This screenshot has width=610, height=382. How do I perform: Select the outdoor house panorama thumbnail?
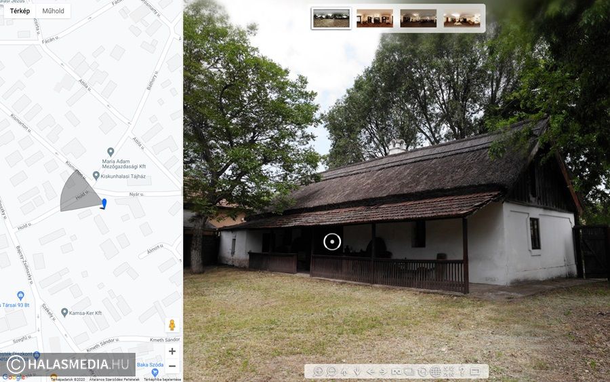coord(331,18)
